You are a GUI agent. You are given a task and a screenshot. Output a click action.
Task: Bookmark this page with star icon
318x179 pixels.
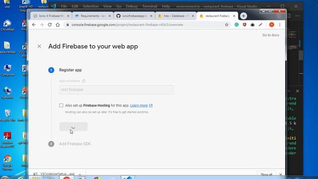[x=227, y=25]
